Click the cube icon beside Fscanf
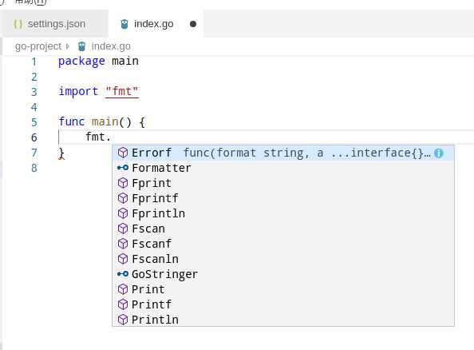The image size is (474, 350). point(123,244)
